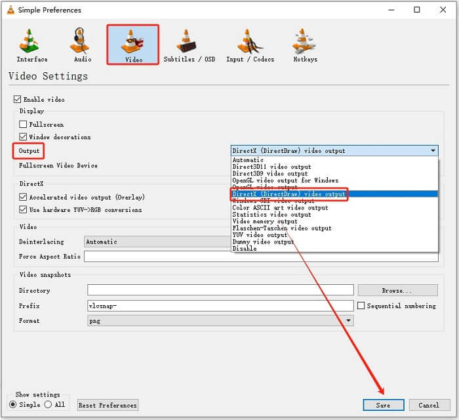Choose Video memory output
This screenshot has width=459, height=420.
click(x=334, y=221)
